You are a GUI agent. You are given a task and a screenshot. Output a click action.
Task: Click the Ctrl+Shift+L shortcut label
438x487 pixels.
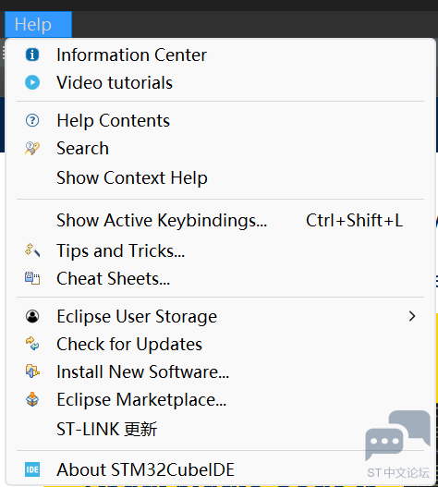tap(354, 220)
